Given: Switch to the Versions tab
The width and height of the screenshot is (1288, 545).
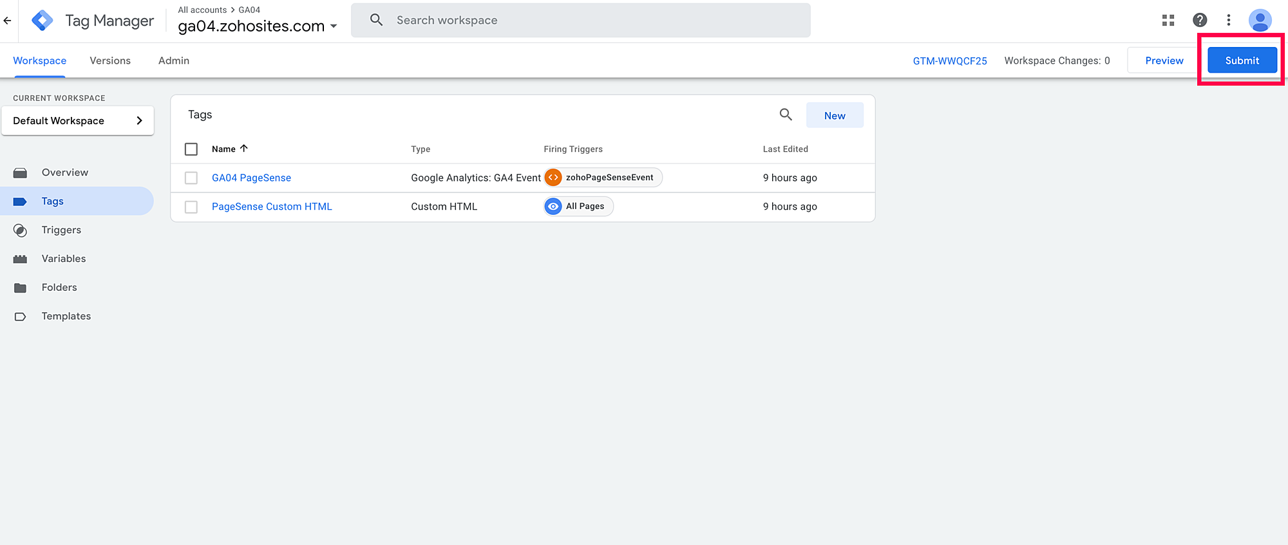Looking at the screenshot, I should (x=110, y=60).
